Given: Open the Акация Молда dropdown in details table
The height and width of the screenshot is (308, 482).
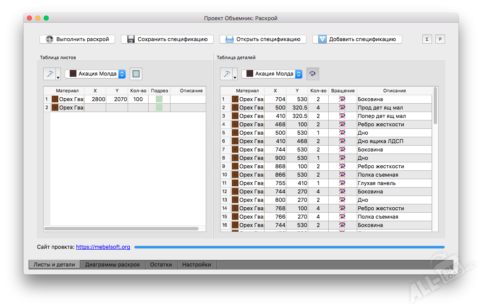Looking at the screenshot, I should click(272, 74).
